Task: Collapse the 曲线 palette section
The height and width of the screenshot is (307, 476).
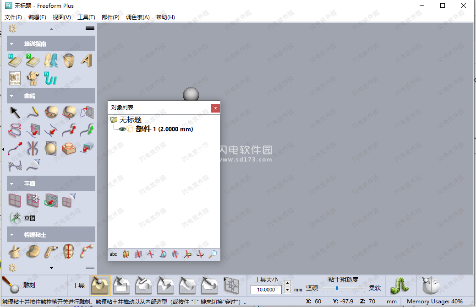Action: (11, 96)
